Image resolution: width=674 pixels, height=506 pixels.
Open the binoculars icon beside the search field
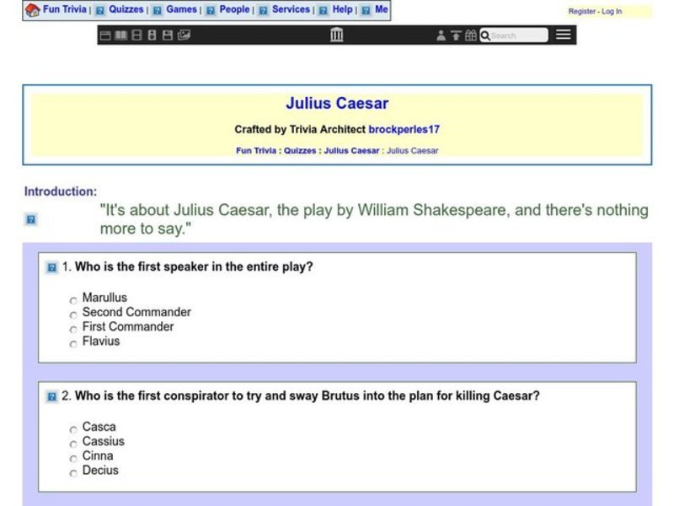click(470, 35)
